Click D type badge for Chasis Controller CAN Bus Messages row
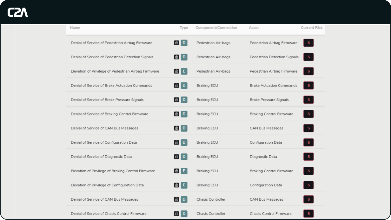 click(x=184, y=199)
